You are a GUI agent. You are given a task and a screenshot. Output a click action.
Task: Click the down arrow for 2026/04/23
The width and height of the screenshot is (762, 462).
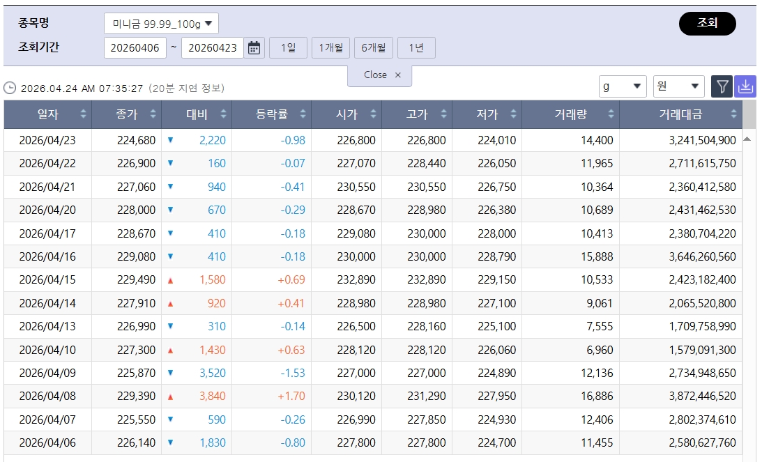point(171,140)
